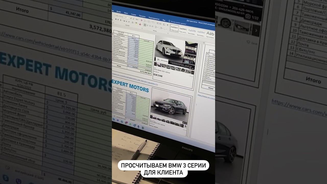Apply the red font color

139,24
